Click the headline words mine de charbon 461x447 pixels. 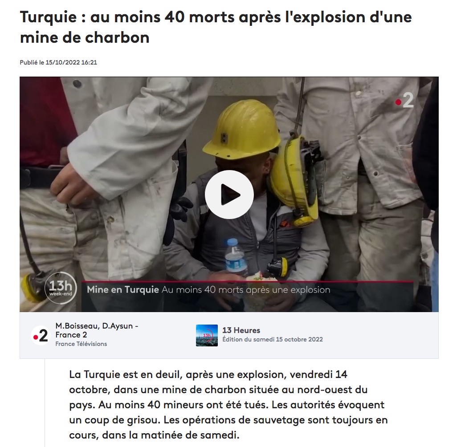pos(85,37)
